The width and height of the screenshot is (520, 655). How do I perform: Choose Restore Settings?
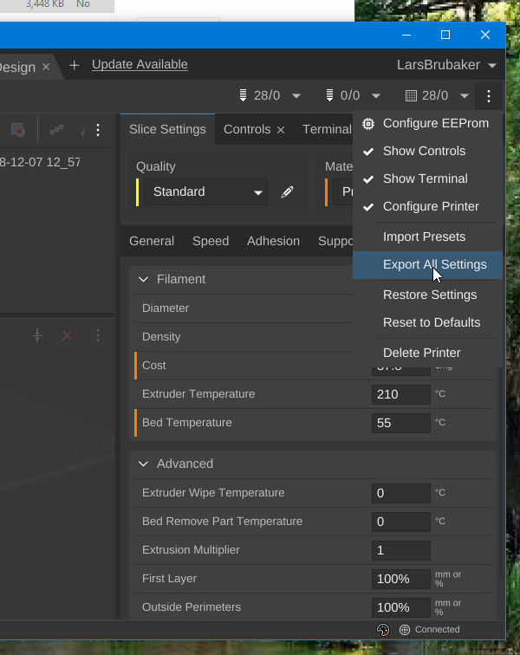(427, 295)
